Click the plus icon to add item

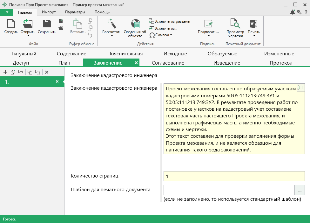5,72
